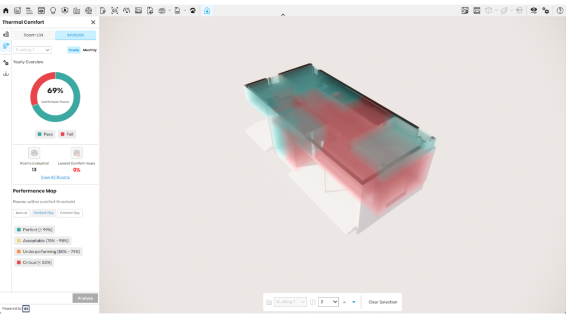Switch overview to Monthly
This screenshot has width=566, height=318.
point(90,50)
